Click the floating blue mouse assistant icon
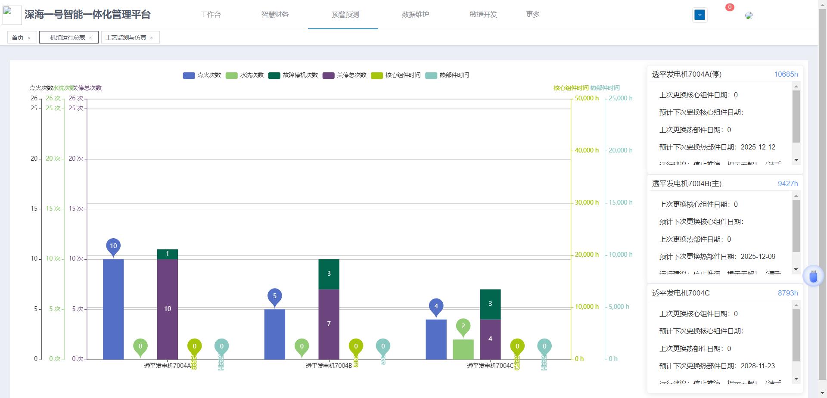The image size is (827, 398). (x=813, y=276)
